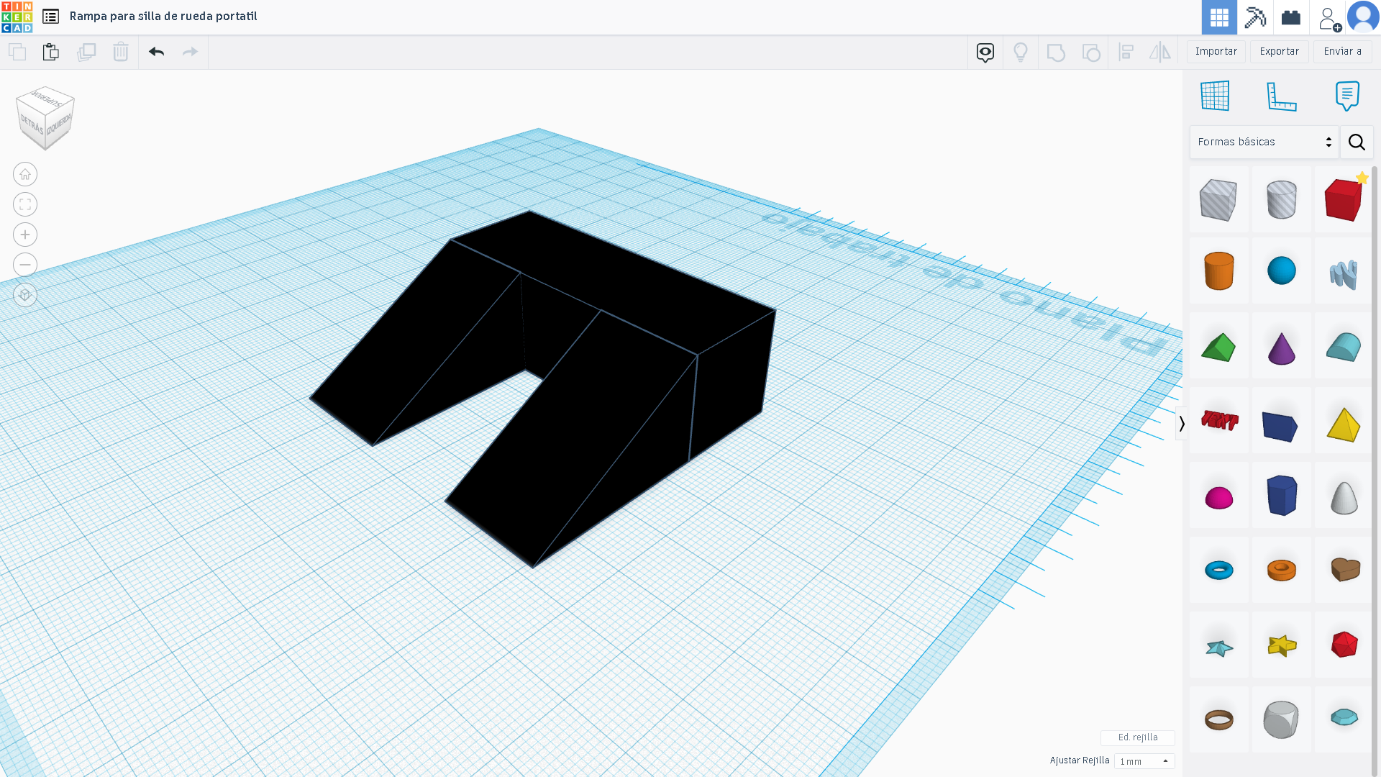Image resolution: width=1381 pixels, height=777 pixels.
Task: Reset to home view
Action: click(x=25, y=174)
